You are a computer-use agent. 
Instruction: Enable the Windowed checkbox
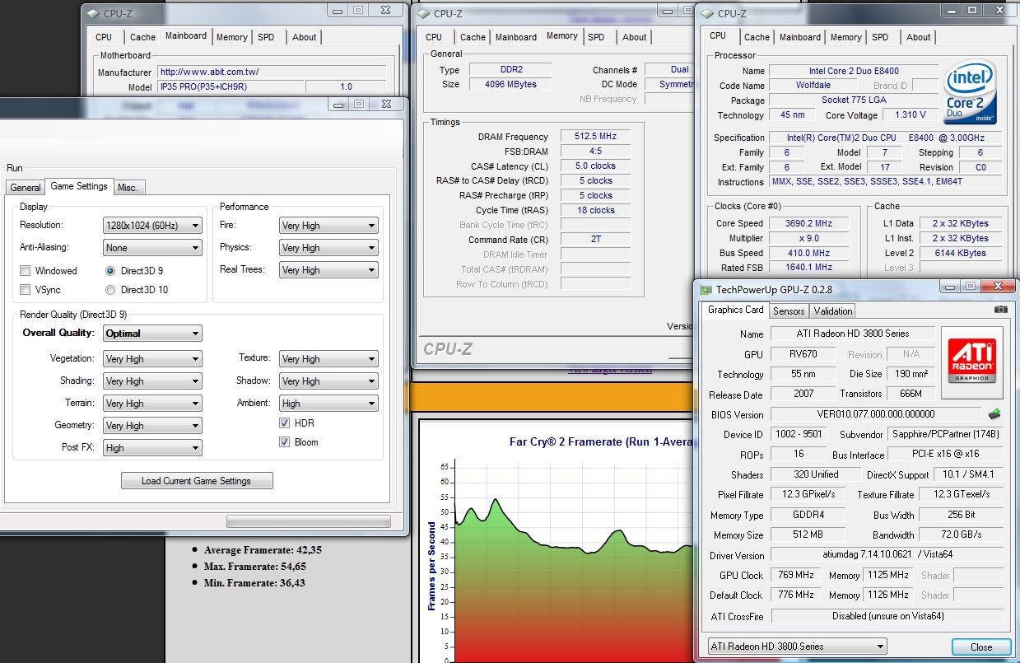click(x=26, y=271)
